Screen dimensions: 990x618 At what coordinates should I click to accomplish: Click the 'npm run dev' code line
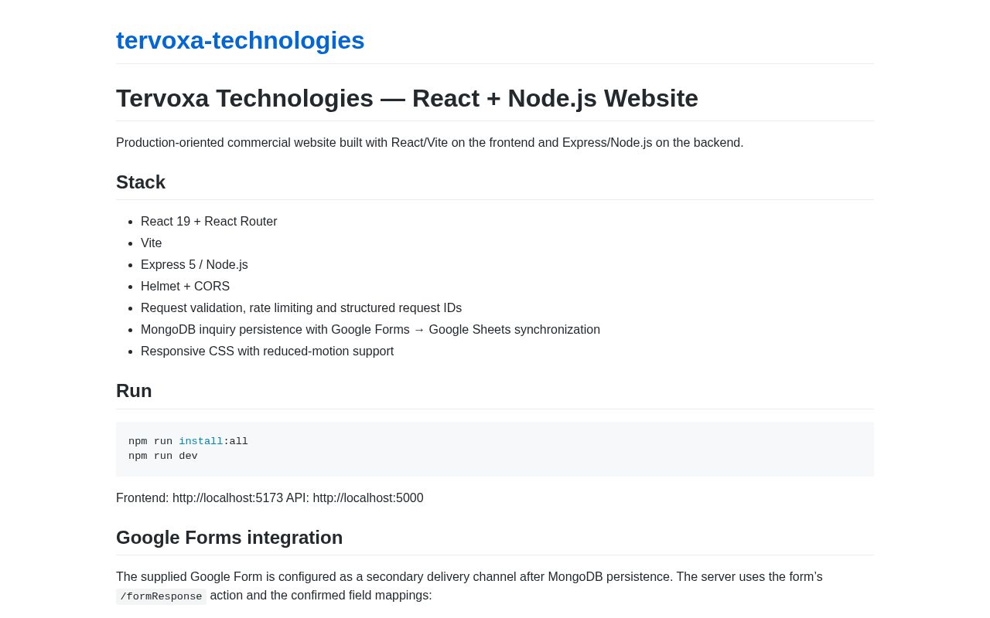163,457
